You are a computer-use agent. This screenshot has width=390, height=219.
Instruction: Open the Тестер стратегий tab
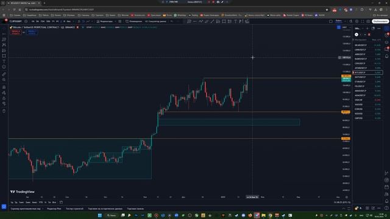pos(74,209)
